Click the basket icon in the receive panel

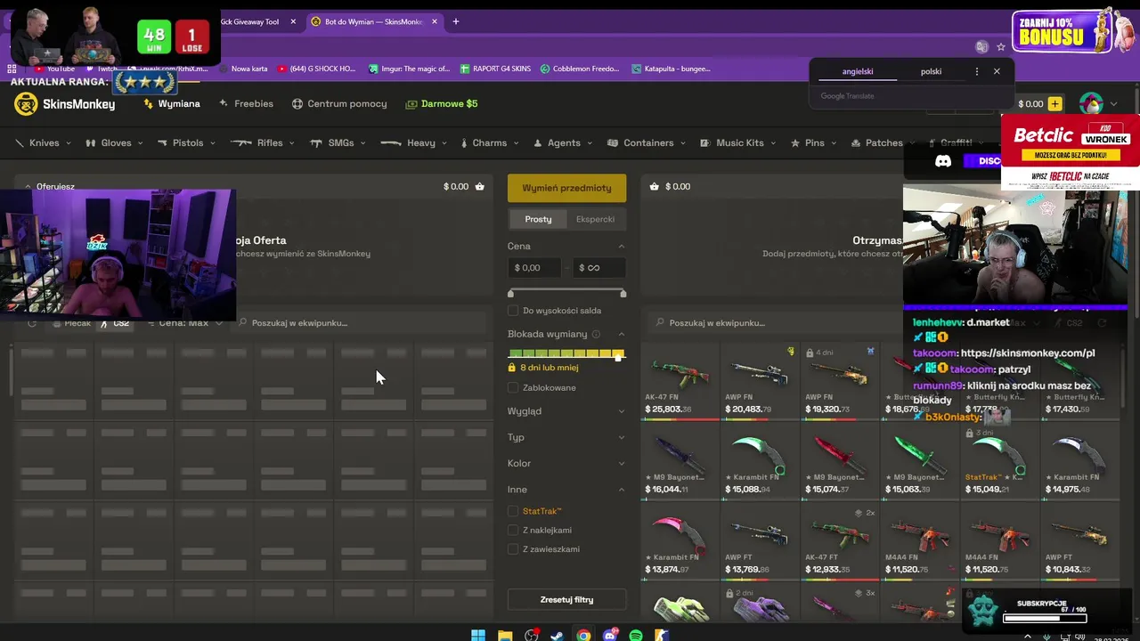click(655, 187)
